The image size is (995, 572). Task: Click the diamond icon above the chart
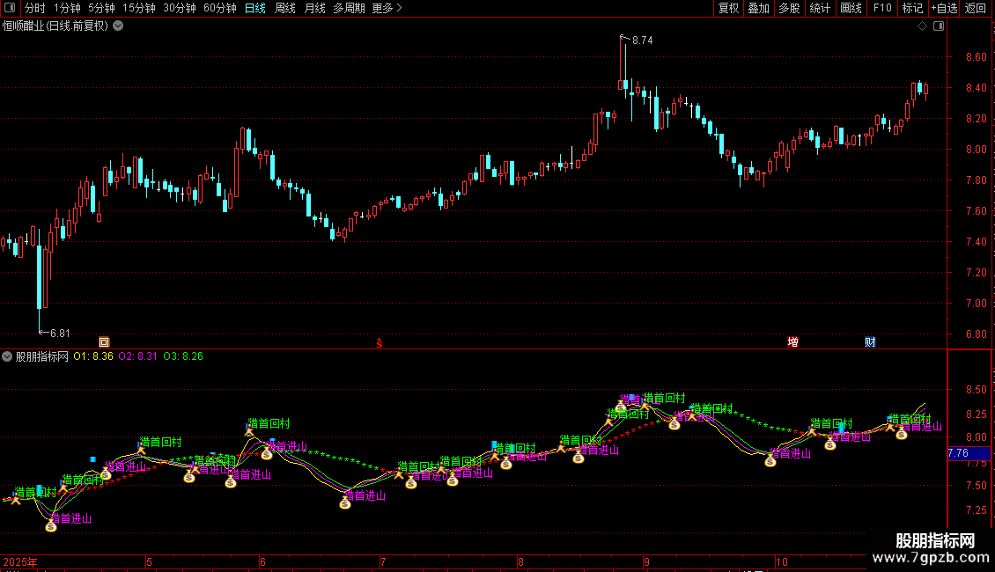(x=923, y=26)
